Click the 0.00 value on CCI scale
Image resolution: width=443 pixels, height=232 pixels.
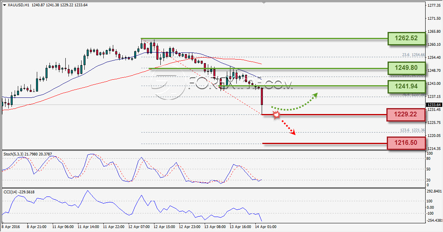[430, 207]
